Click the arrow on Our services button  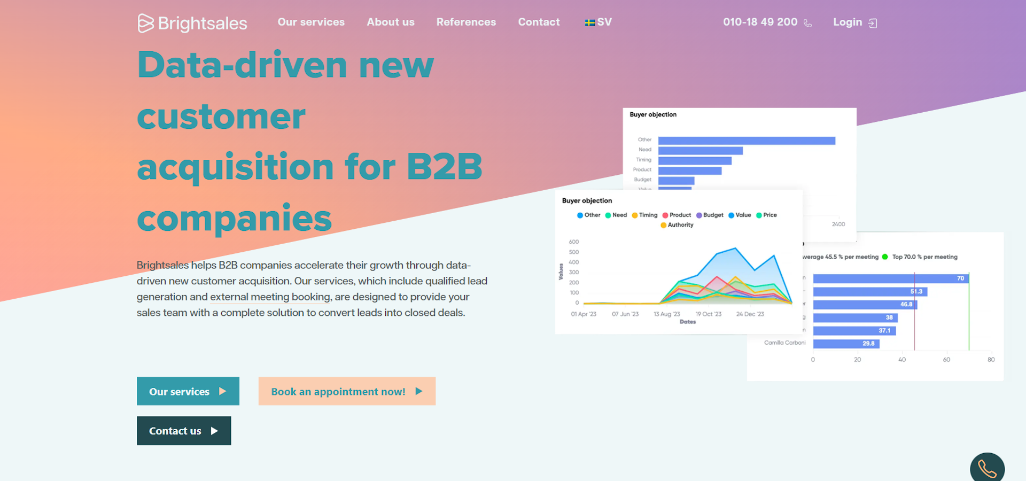[x=223, y=391]
